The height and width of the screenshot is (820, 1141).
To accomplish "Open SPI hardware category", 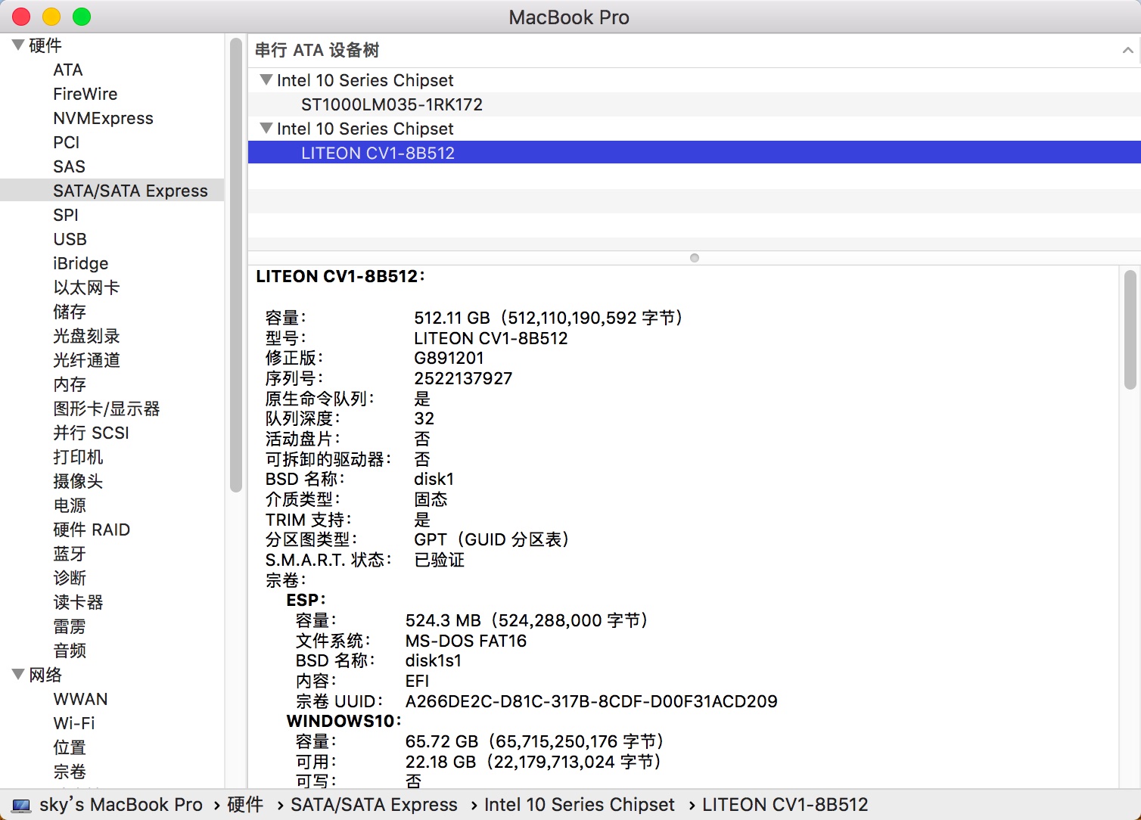I will point(66,215).
